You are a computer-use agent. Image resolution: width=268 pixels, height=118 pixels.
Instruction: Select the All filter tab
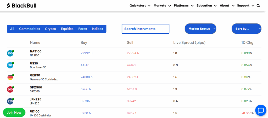(12, 29)
